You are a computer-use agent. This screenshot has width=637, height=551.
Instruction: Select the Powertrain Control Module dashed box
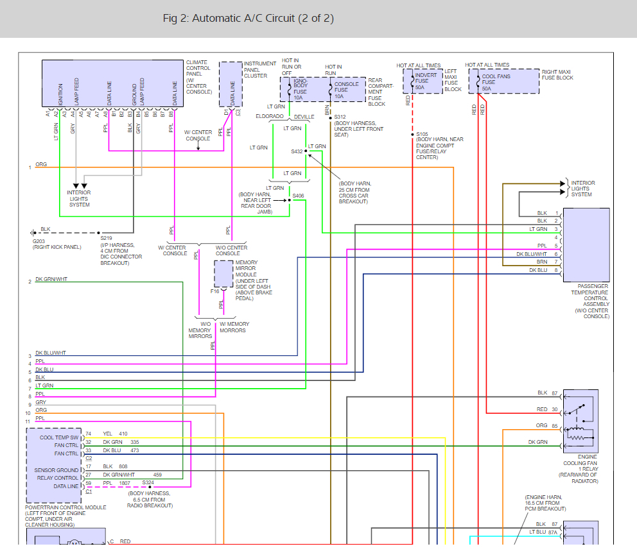point(54,466)
